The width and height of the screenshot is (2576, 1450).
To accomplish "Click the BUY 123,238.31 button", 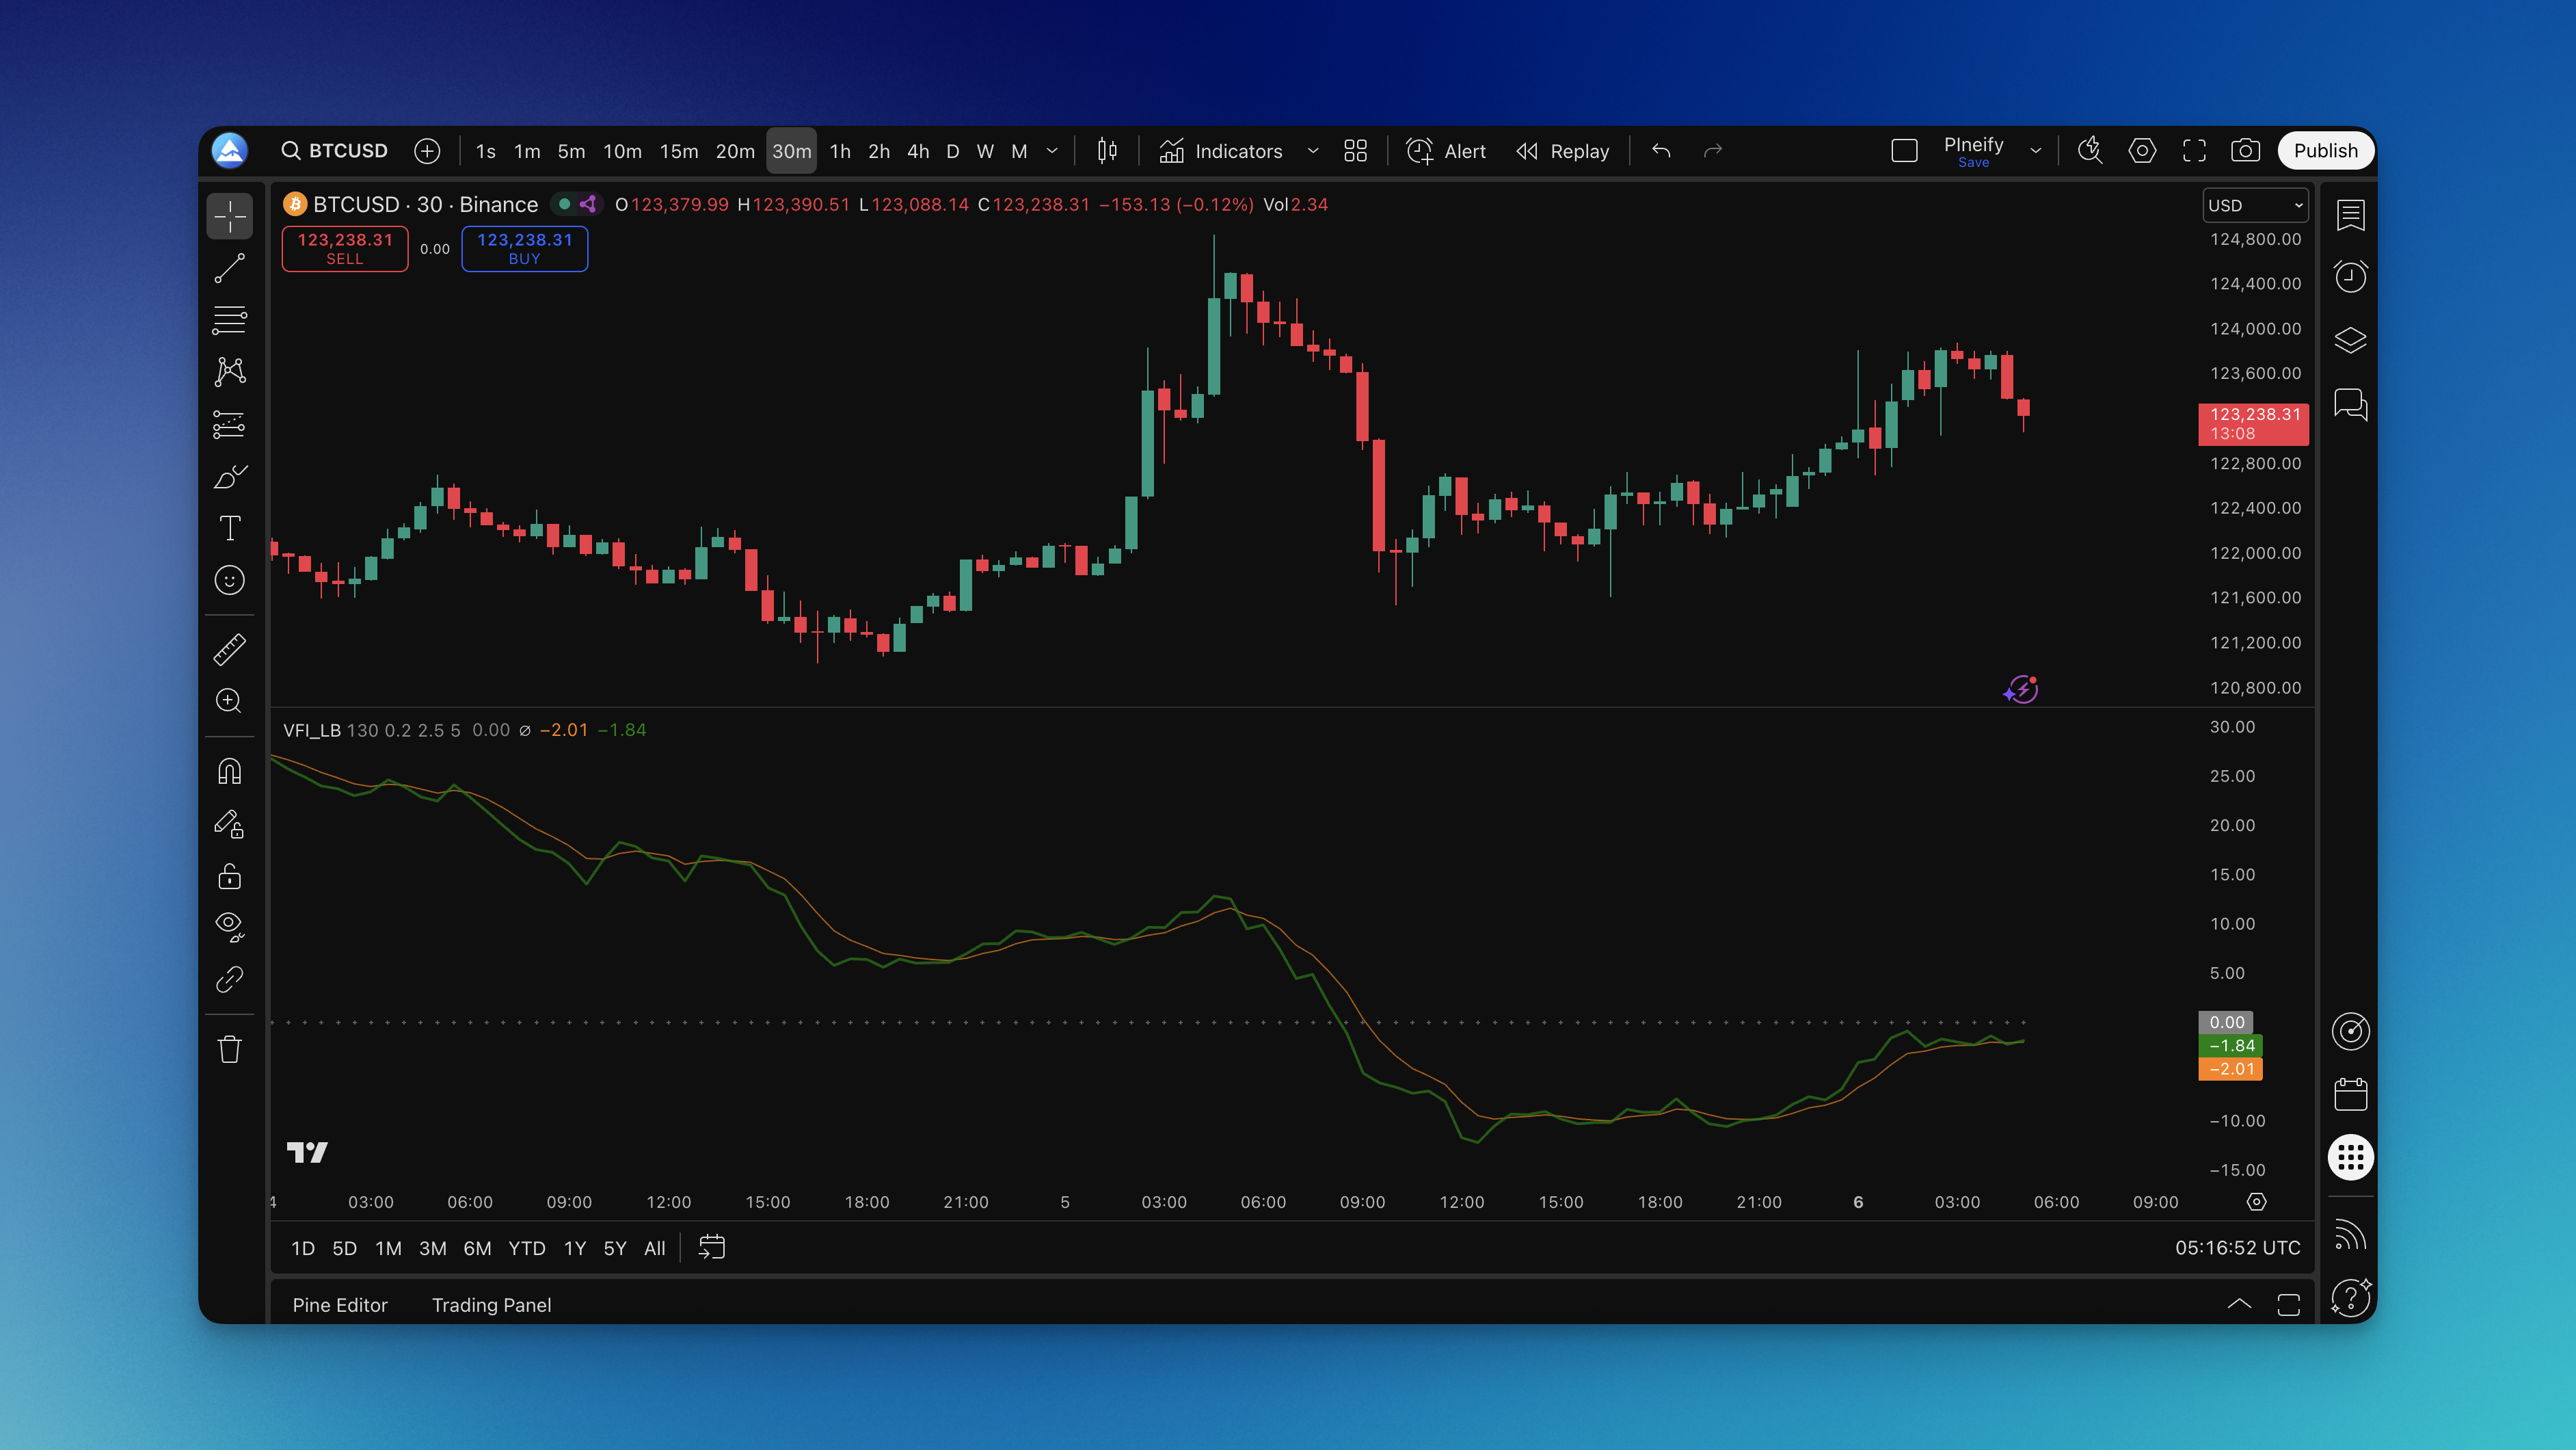I will coord(524,248).
